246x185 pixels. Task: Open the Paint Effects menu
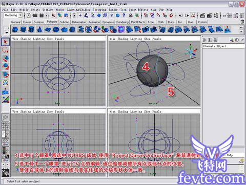pyautogui.click(x=138, y=10)
